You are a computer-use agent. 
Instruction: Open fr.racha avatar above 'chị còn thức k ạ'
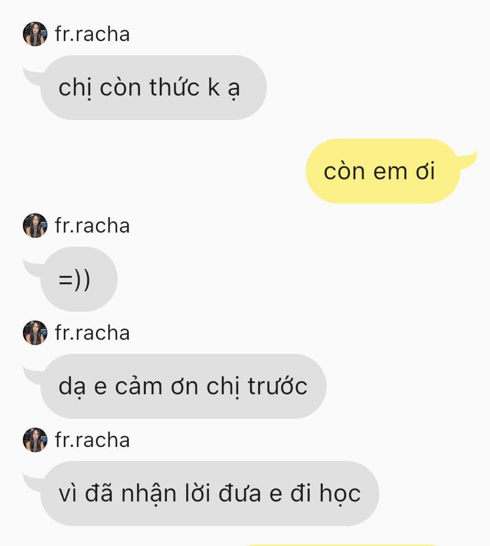35,34
